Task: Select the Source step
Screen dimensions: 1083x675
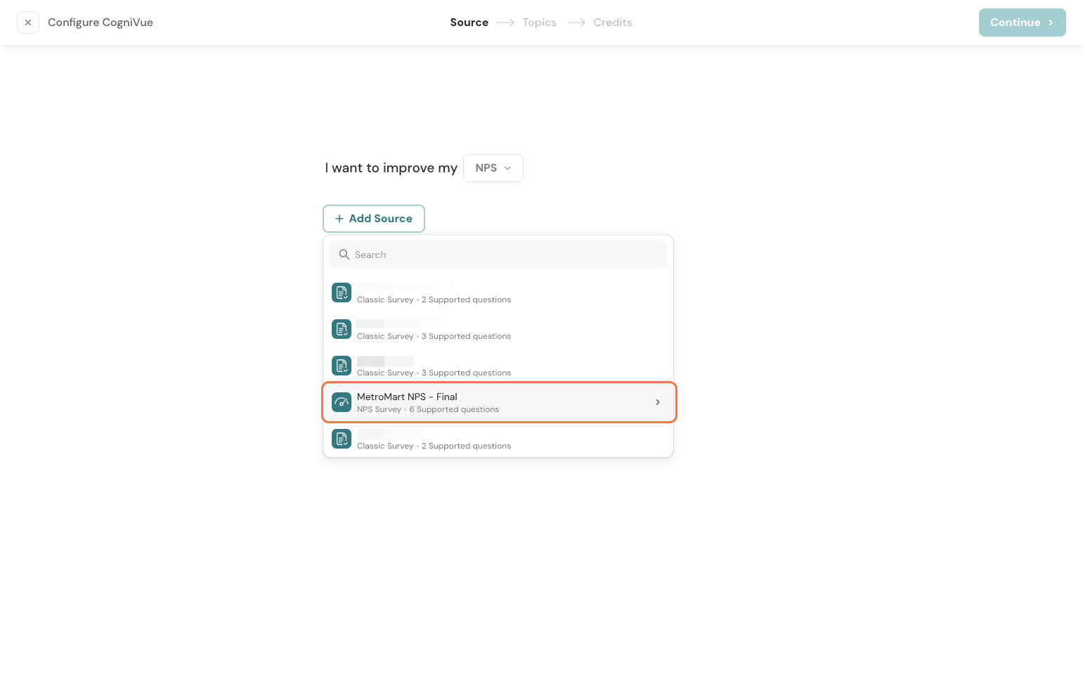Action: pyautogui.click(x=469, y=22)
